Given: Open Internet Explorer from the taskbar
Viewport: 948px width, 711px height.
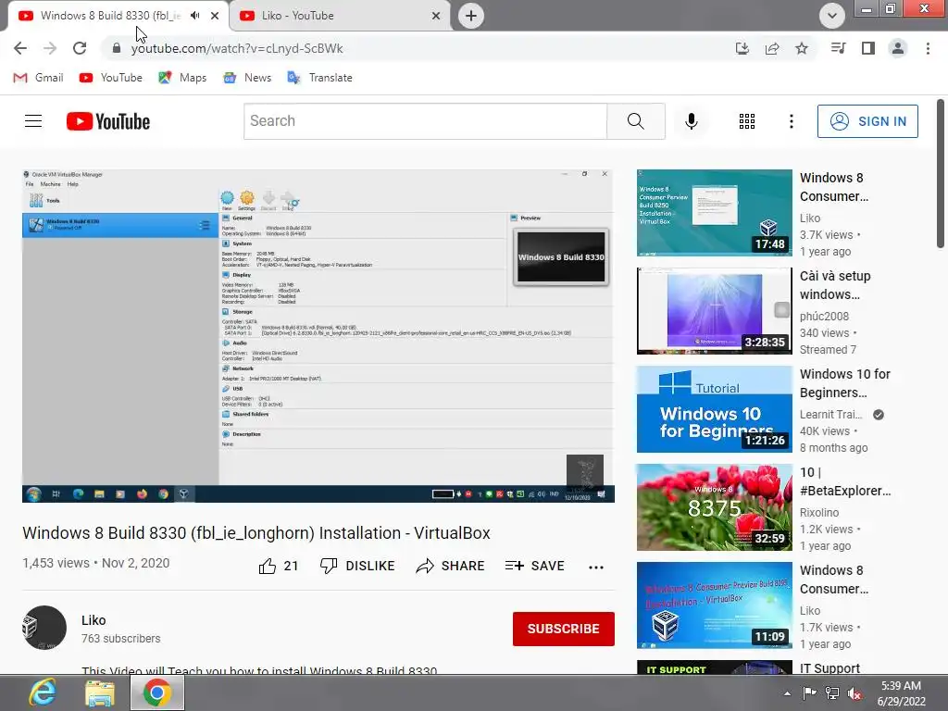Looking at the screenshot, I should [x=43, y=692].
